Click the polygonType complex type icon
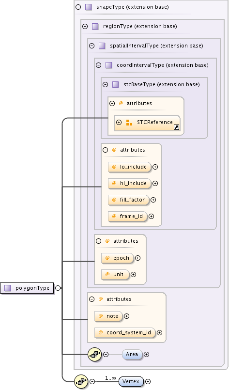Image resolution: width=229 pixels, height=391 pixels. click(x=8, y=288)
